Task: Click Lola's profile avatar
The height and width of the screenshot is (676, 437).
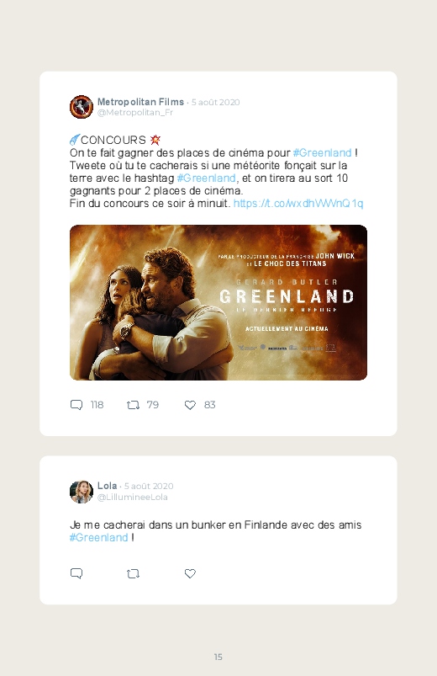Action: click(x=82, y=492)
